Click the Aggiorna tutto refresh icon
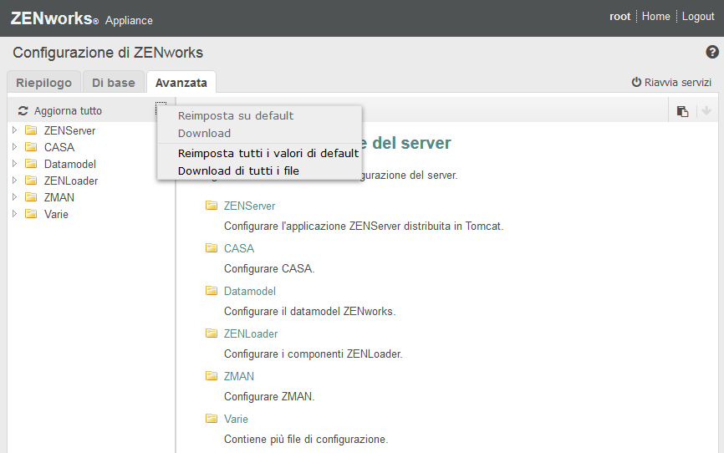The height and width of the screenshot is (453, 724). click(x=23, y=110)
